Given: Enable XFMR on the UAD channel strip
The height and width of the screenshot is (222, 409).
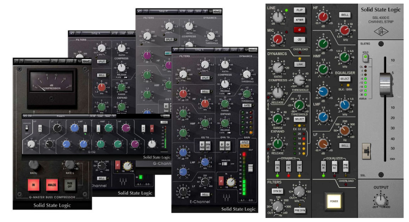Looking at the screenshot, I should (x=299, y=20).
